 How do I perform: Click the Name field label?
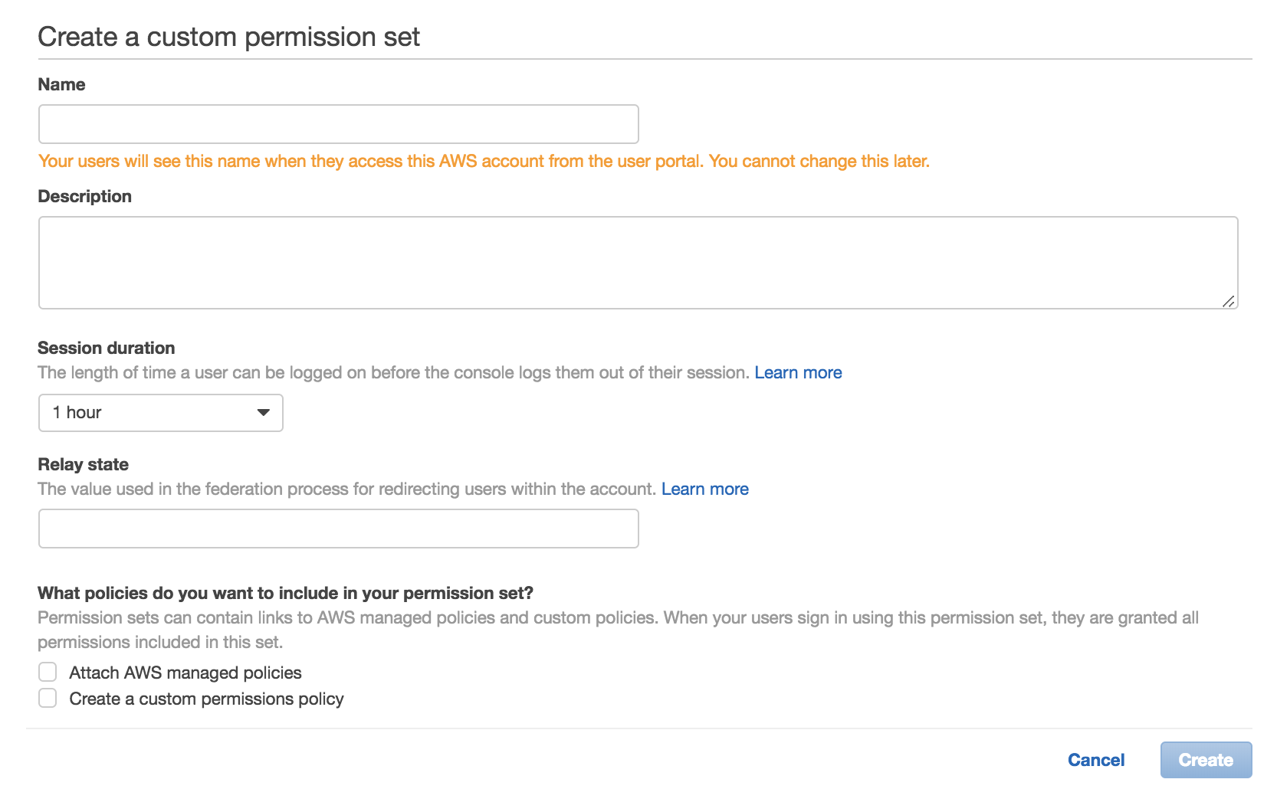point(61,85)
